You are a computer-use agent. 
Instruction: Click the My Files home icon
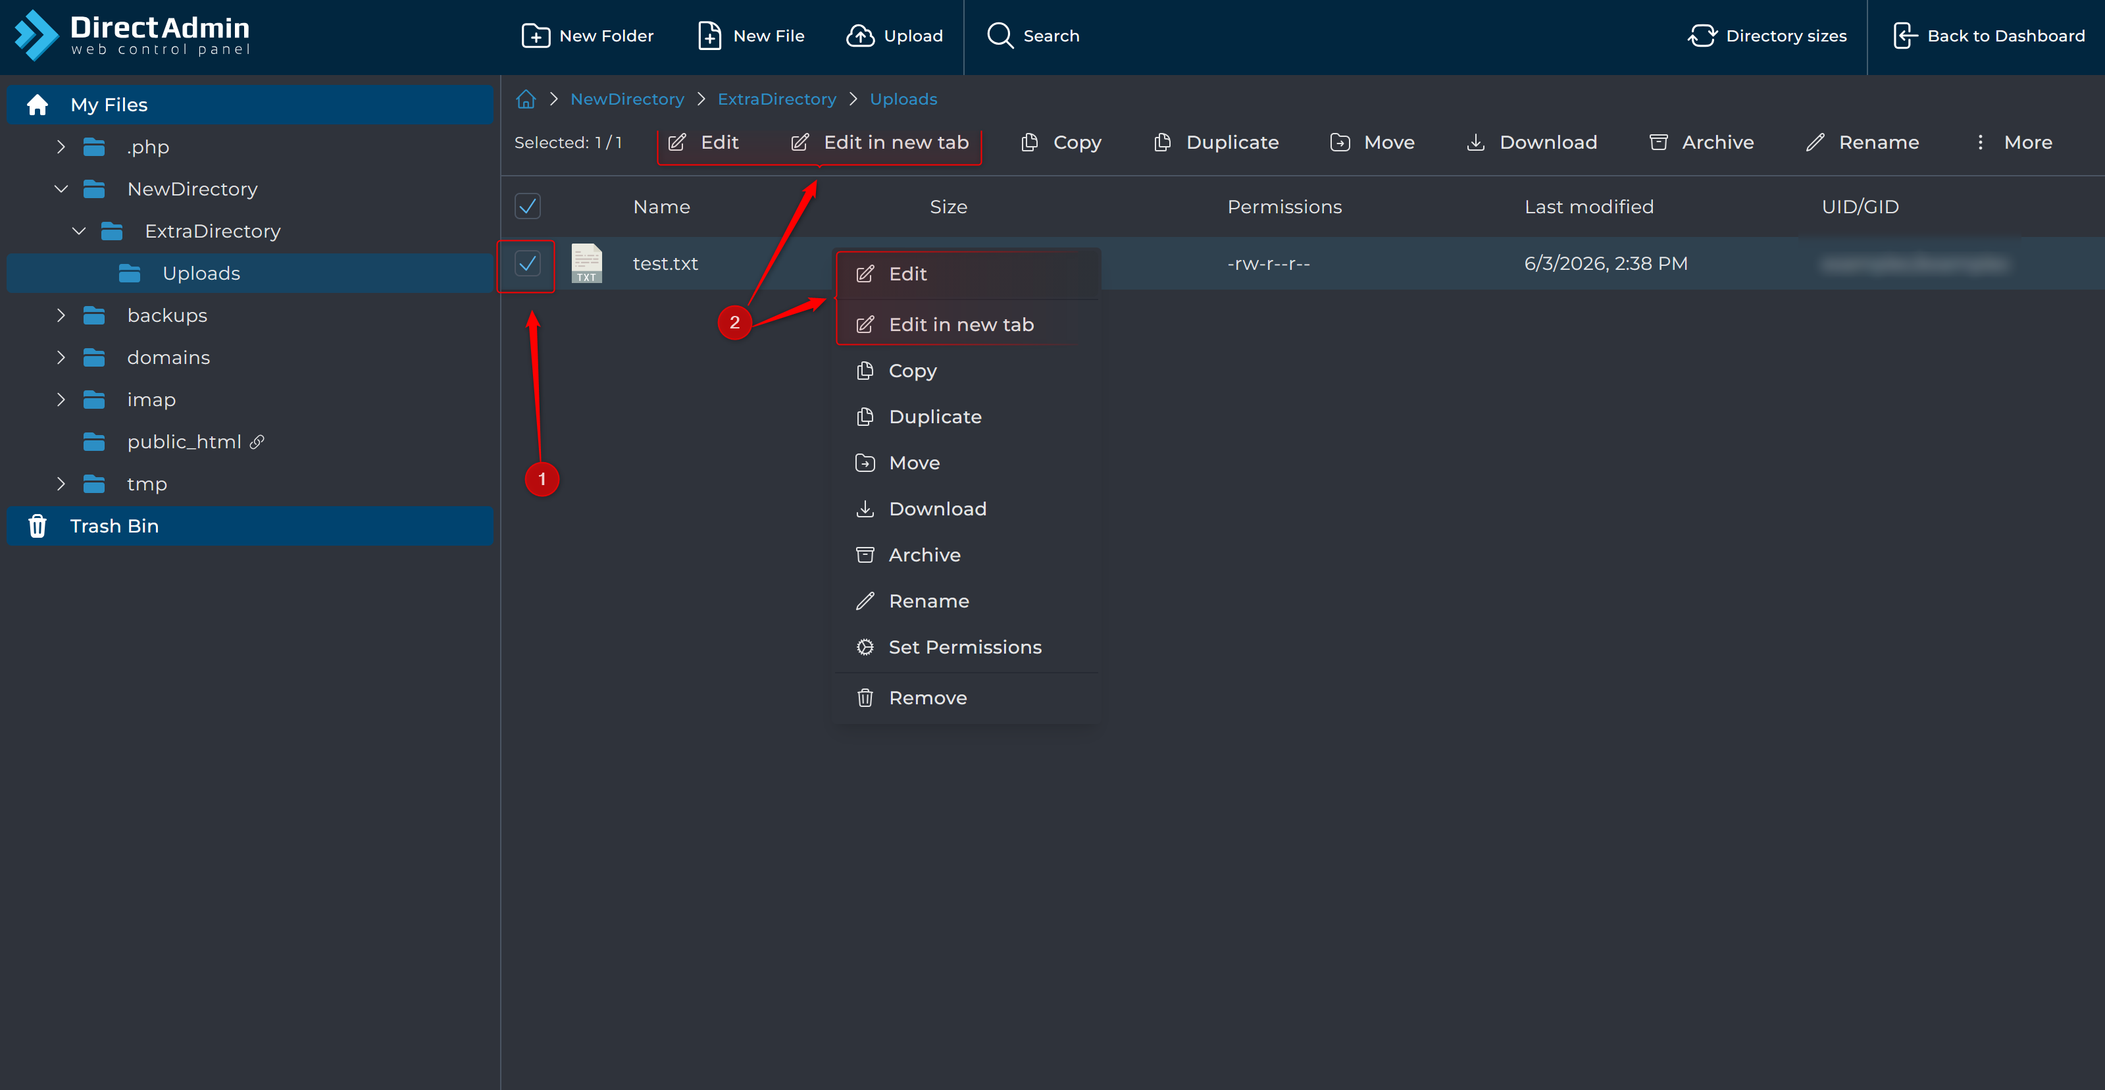tap(38, 105)
